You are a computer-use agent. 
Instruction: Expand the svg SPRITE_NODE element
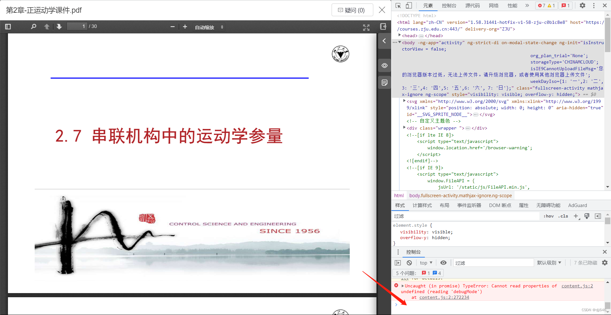pyautogui.click(x=404, y=101)
